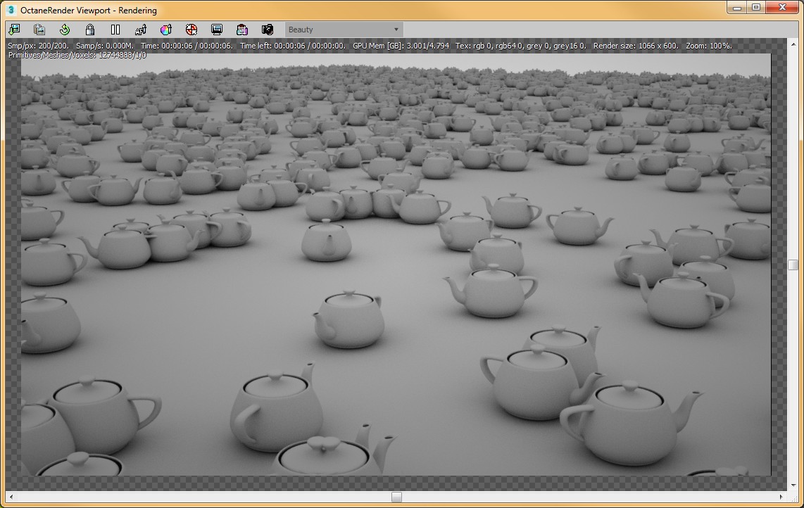Click the framed picture icon beside camera
This screenshot has width=804, height=508.
click(242, 30)
